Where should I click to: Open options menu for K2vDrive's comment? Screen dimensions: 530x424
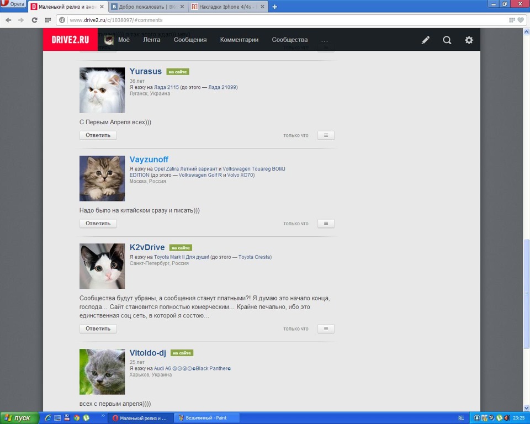[x=326, y=328]
